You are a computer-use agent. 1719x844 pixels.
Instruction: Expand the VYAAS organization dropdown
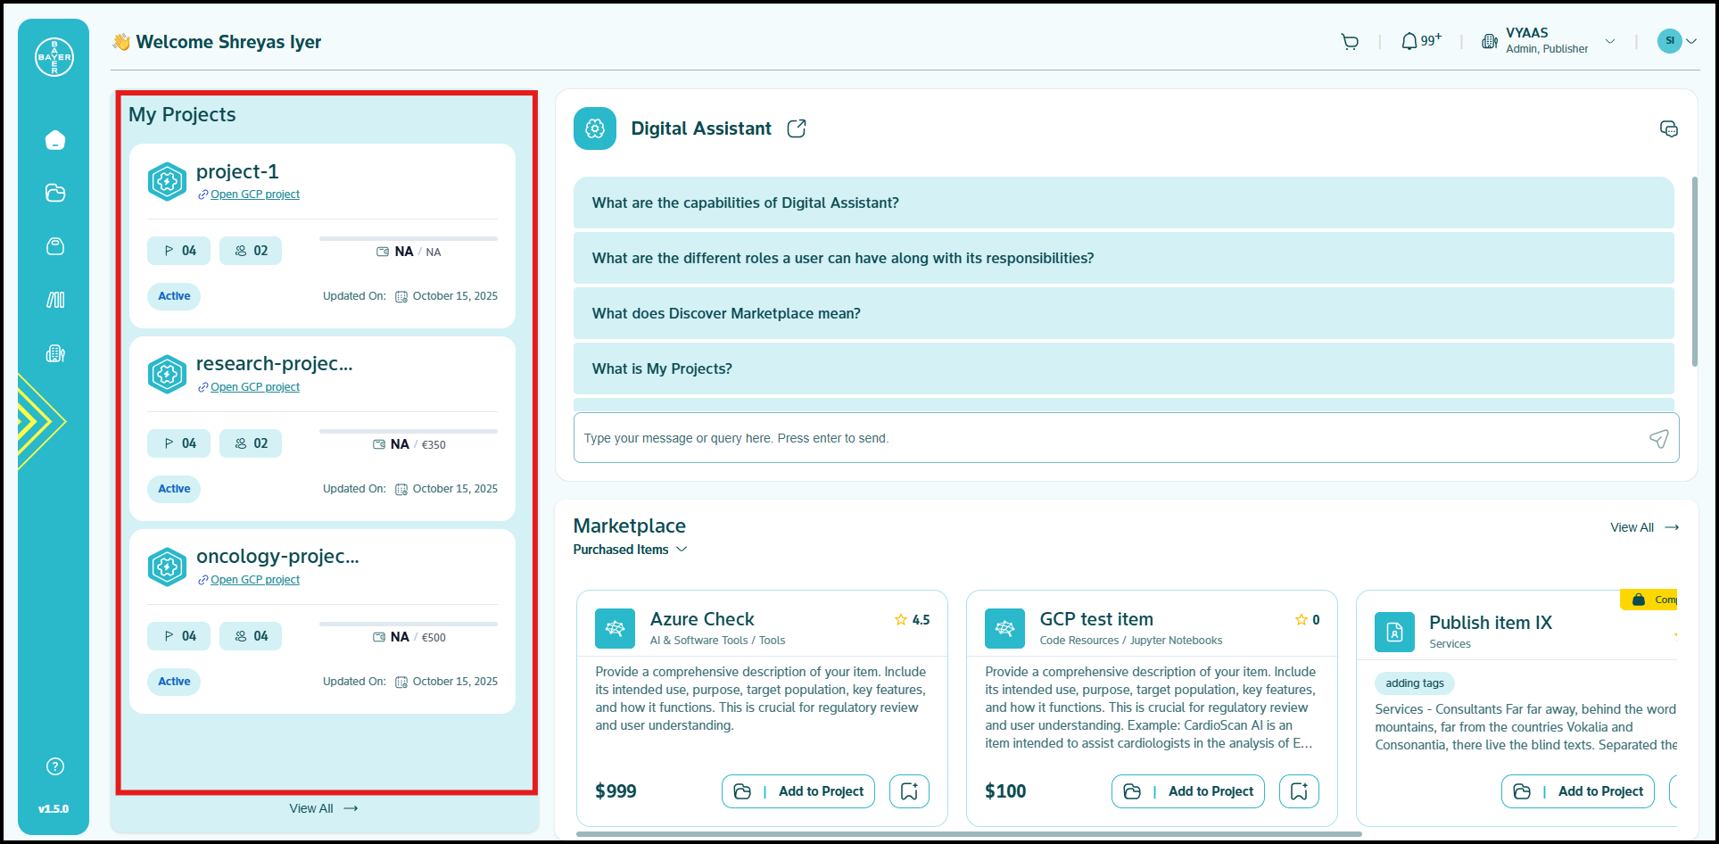(1610, 41)
